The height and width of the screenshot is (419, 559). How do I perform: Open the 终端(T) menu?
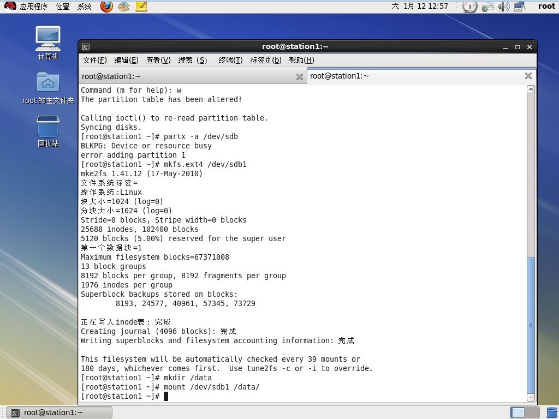(230, 60)
